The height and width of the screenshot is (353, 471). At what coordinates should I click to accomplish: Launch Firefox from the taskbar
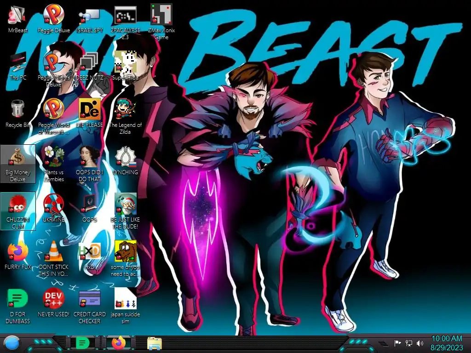pos(118,343)
